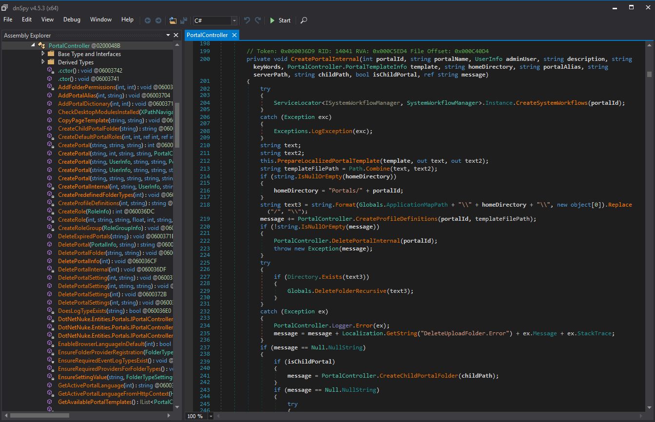Close the PortalController tab
The width and height of the screenshot is (655, 422).
(234, 35)
